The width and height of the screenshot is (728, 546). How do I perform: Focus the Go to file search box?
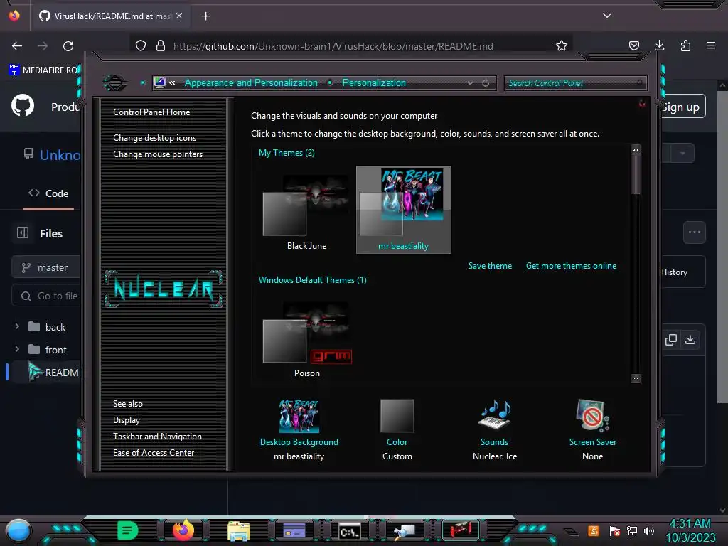[45, 296]
